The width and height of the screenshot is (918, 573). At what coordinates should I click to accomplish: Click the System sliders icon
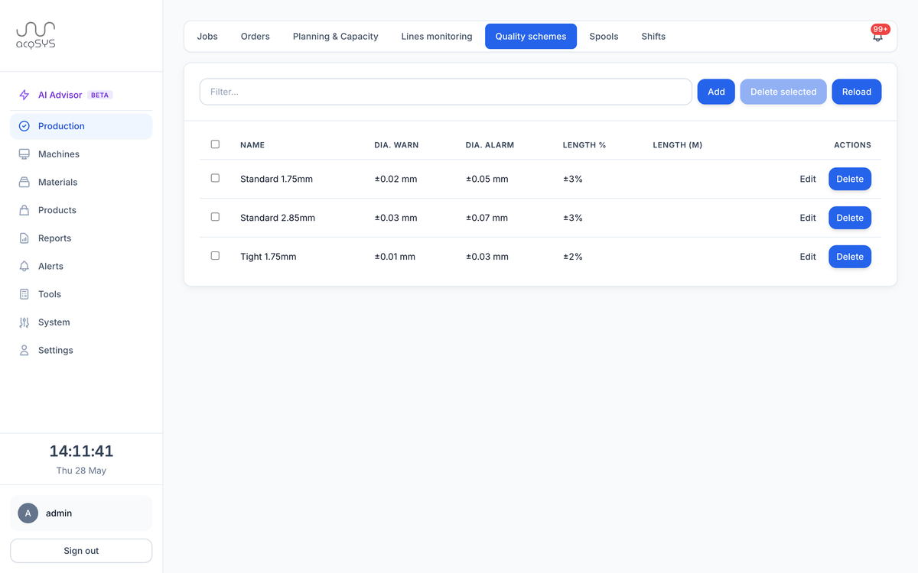(24, 322)
